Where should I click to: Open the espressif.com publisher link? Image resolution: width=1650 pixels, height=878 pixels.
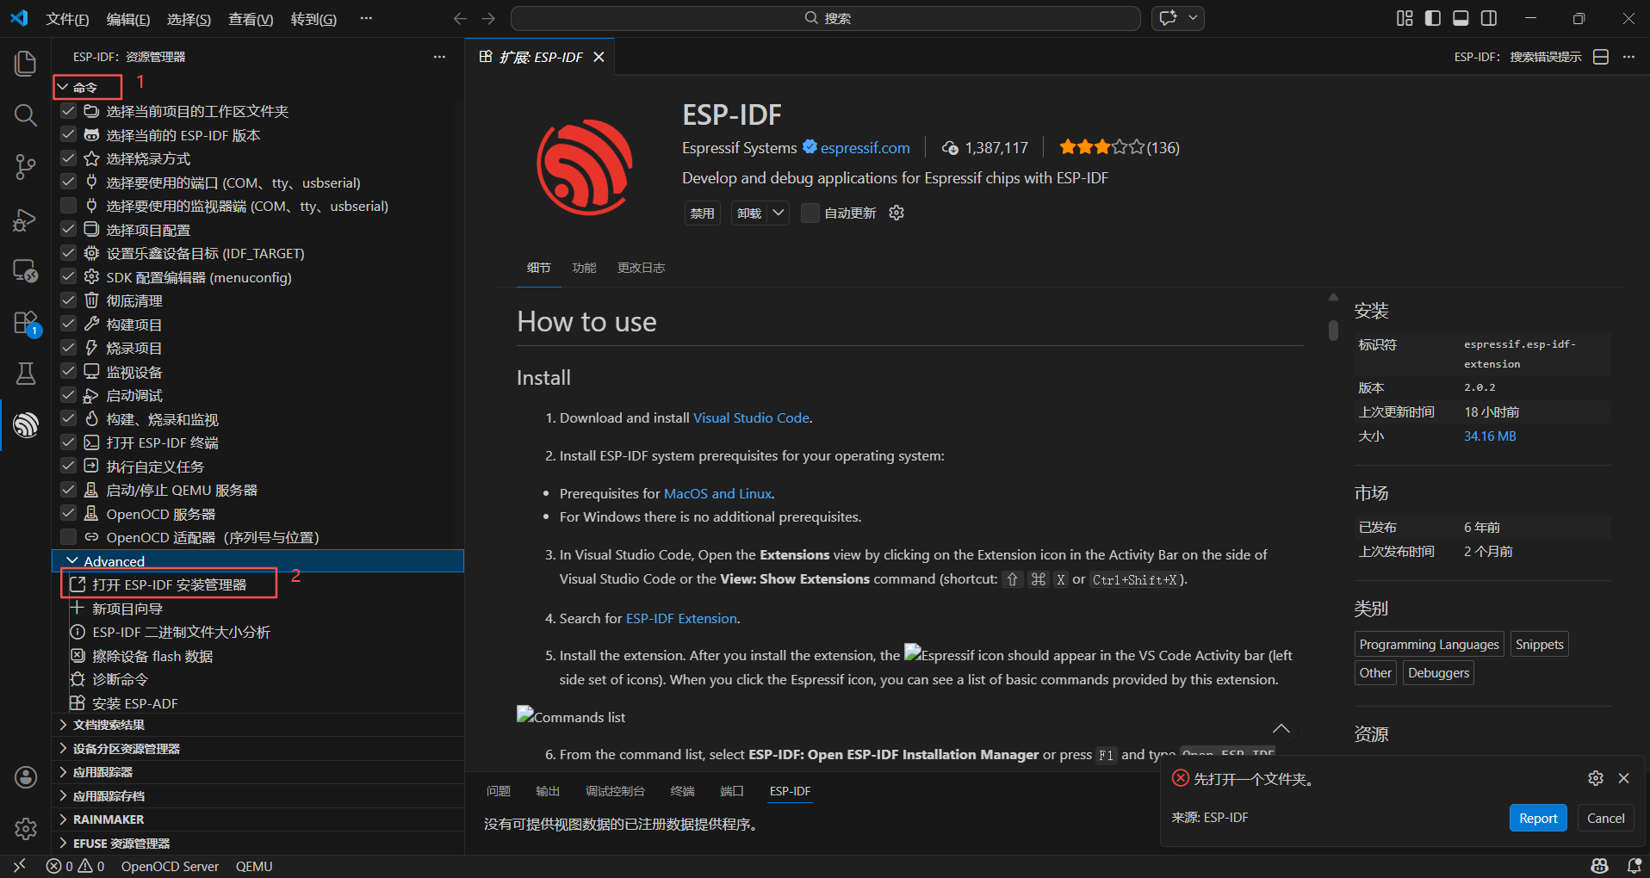[865, 148]
